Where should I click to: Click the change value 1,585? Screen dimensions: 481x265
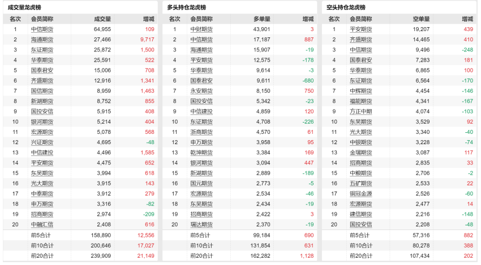(x=147, y=153)
